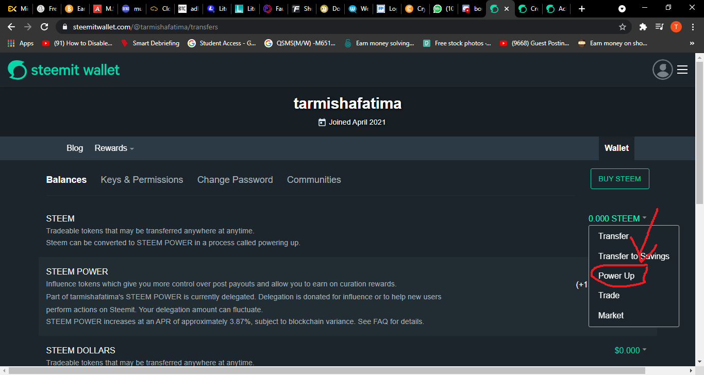Click the 'Joined April 2021' text
This screenshot has width=704, height=375.
point(357,122)
